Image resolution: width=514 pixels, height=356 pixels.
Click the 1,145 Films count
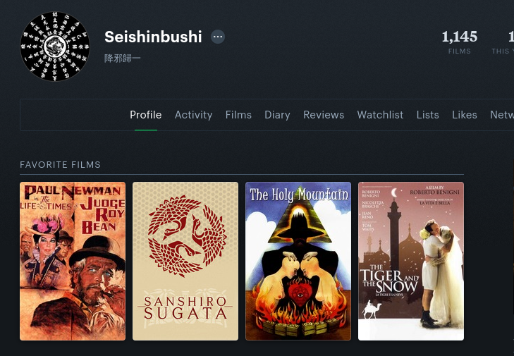pyautogui.click(x=459, y=42)
